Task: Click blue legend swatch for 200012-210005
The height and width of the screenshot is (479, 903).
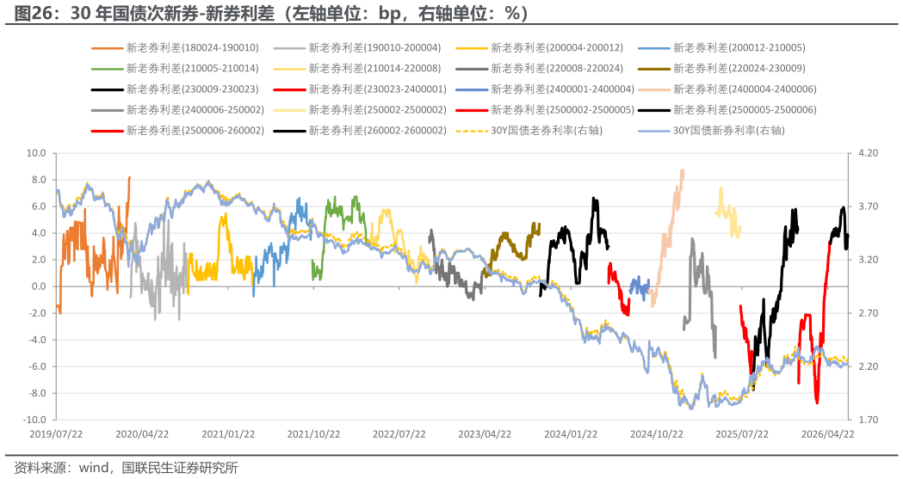Action: click(653, 48)
